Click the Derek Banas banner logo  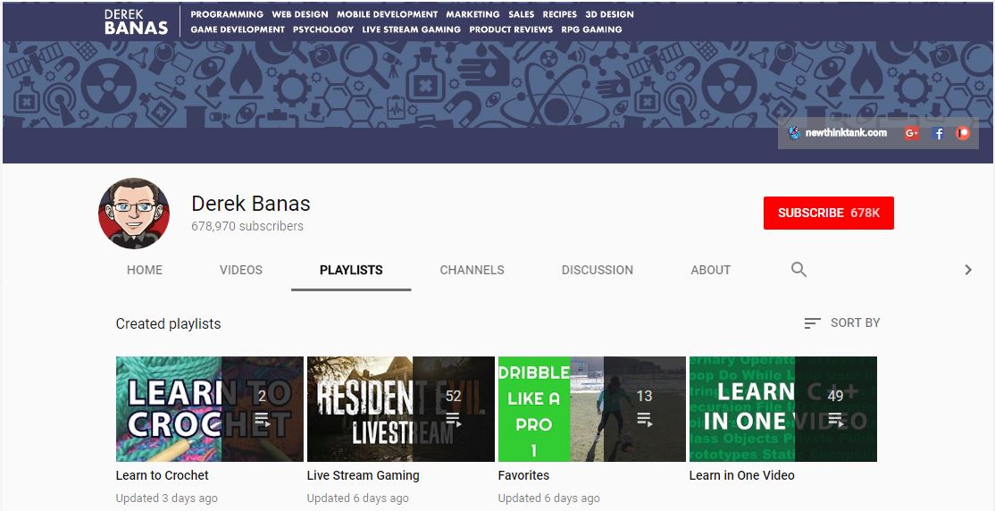coord(137,21)
